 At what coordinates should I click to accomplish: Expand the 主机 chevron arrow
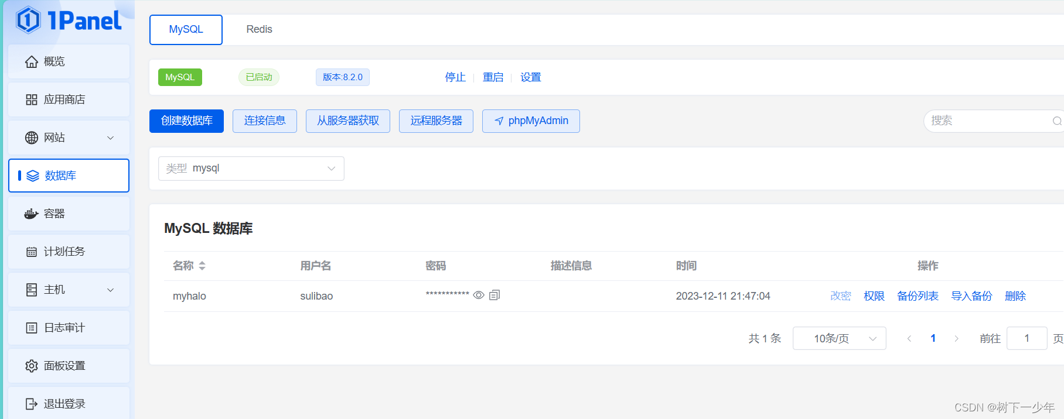(110, 290)
